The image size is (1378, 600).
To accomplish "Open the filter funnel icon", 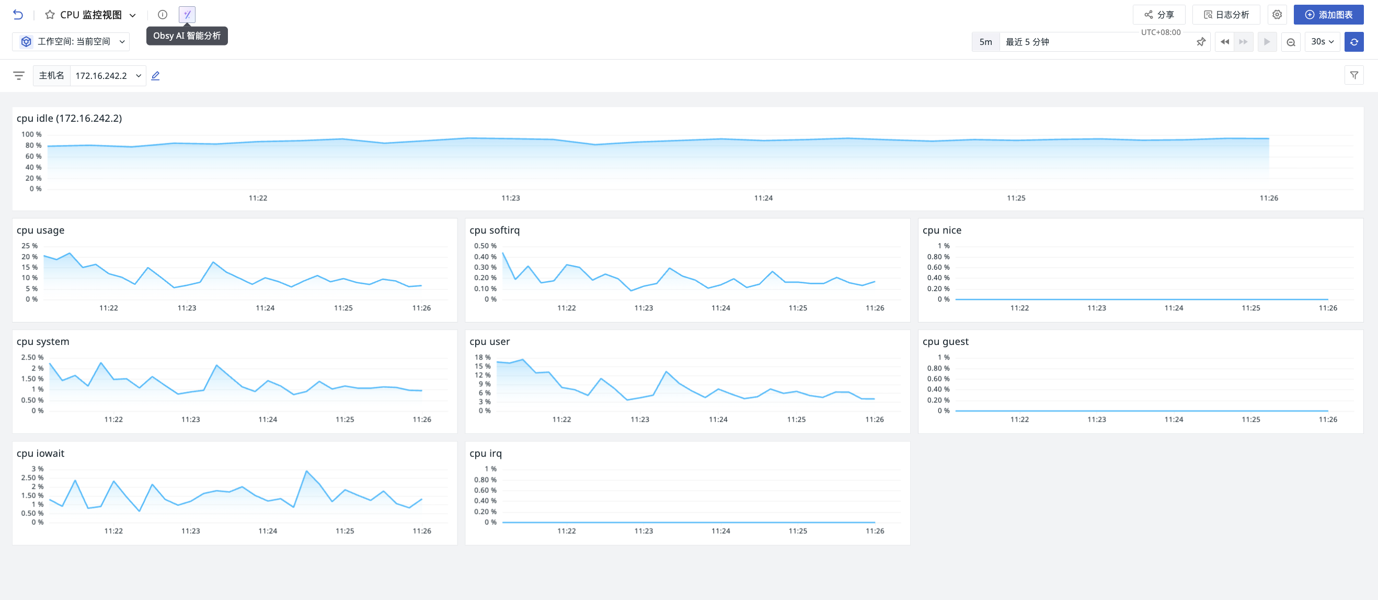I will point(1354,75).
